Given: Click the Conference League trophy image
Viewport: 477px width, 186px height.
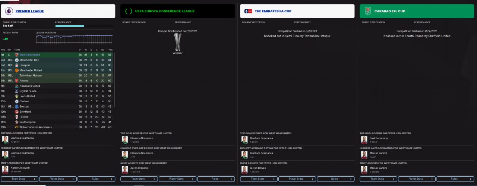Looking at the screenshot, I should [178, 42].
